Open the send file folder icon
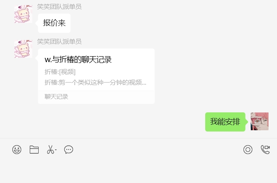277x183 pixels. (x=34, y=149)
